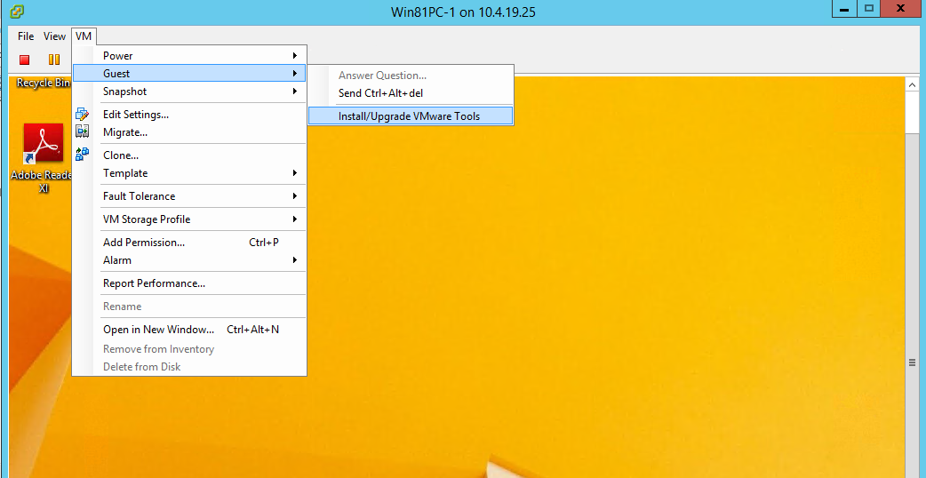
Task: Select Add Permission... menu entry
Action: coord(189,242)
